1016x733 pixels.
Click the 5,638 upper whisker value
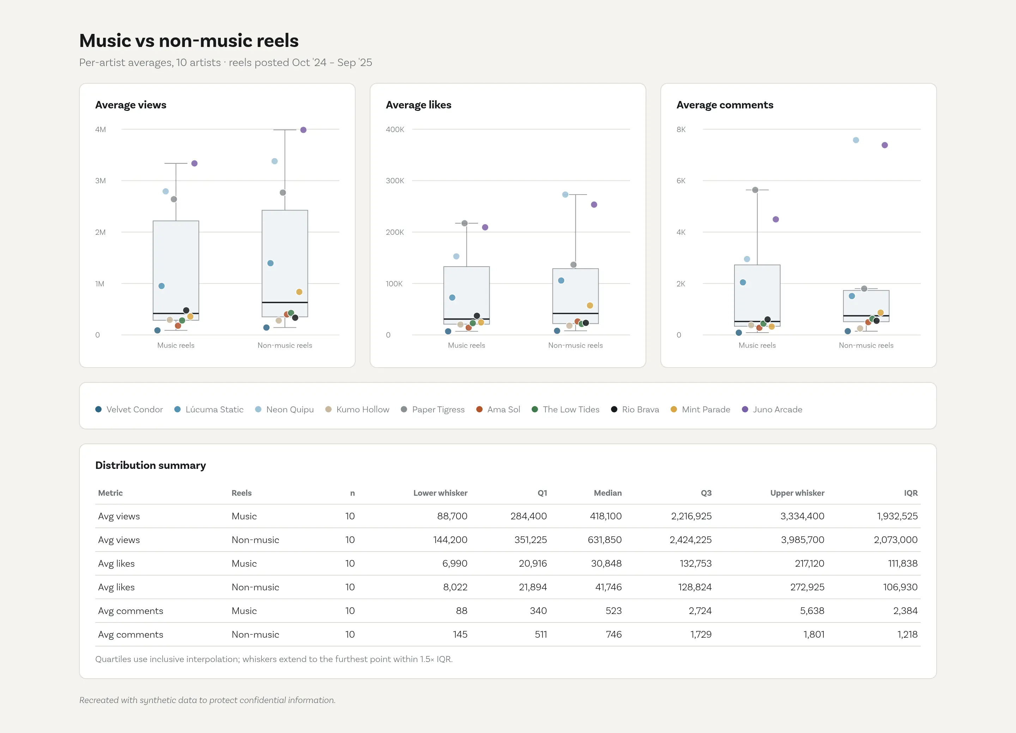tap(812, 610)
